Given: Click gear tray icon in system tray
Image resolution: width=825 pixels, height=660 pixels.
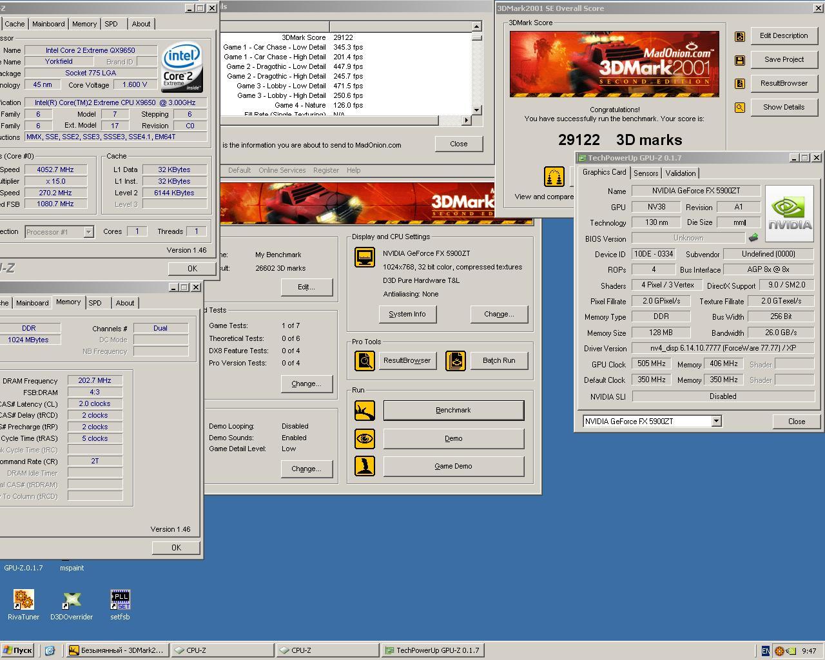Looking at the screenshot, I should (x=779, y=651).
